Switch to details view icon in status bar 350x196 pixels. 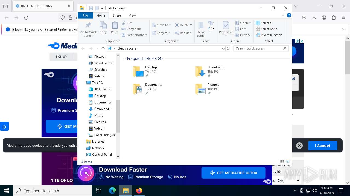282,162
